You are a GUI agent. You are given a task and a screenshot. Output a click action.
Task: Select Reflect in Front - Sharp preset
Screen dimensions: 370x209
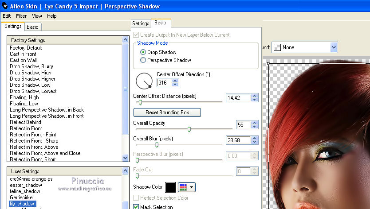click(x=34, y=141)
